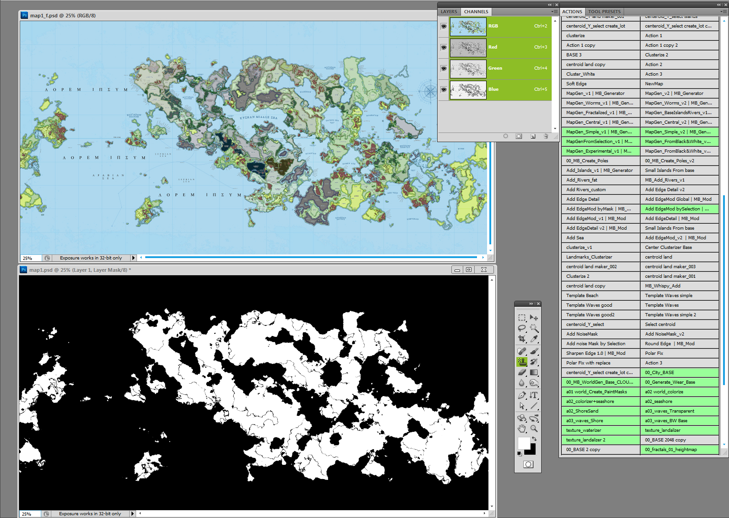The height and width of the screenshot is (518, 729).
Task: Select the Brush tool
Action: pos(534,351)
